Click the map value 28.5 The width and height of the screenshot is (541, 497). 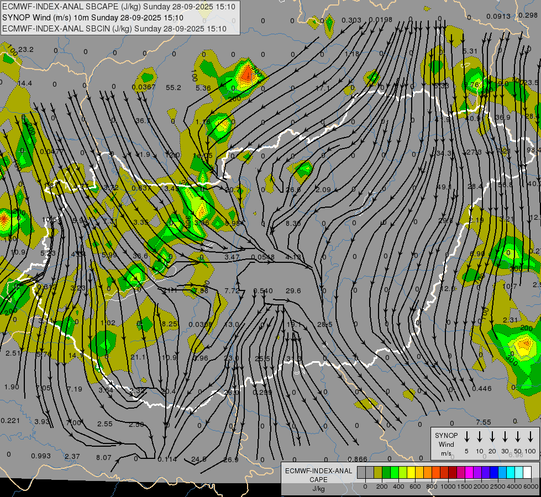tap(325, 324)
